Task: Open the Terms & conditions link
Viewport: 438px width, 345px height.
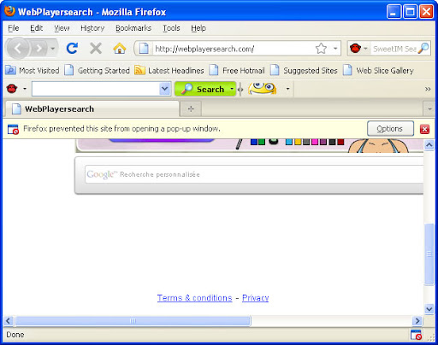Action: (194, 298)
